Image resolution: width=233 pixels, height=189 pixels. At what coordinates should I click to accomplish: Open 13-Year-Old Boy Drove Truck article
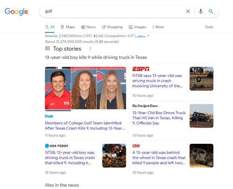(x=159, y=118)
